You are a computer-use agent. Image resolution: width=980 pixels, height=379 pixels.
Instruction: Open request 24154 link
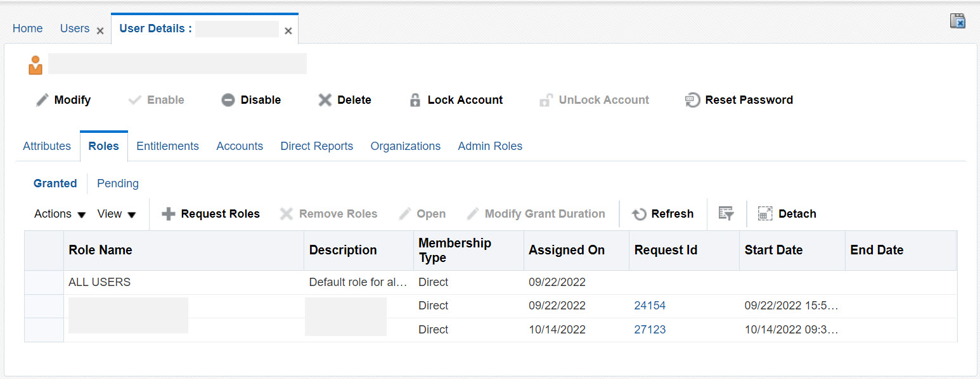click(650, 305)
